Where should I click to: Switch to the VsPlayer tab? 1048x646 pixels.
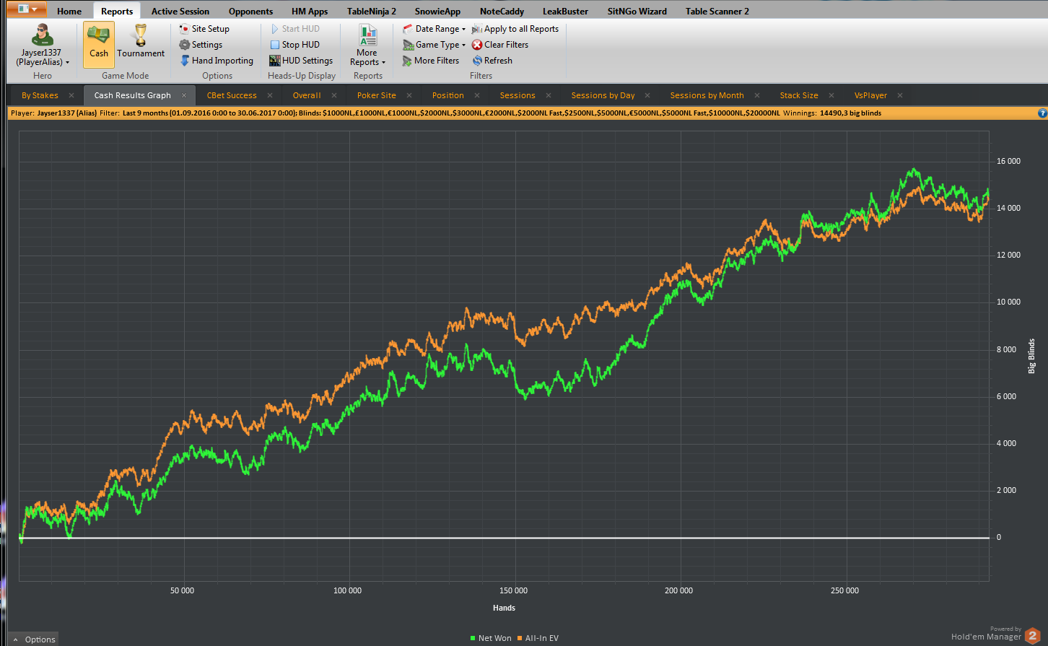click(x=871, y=95)
